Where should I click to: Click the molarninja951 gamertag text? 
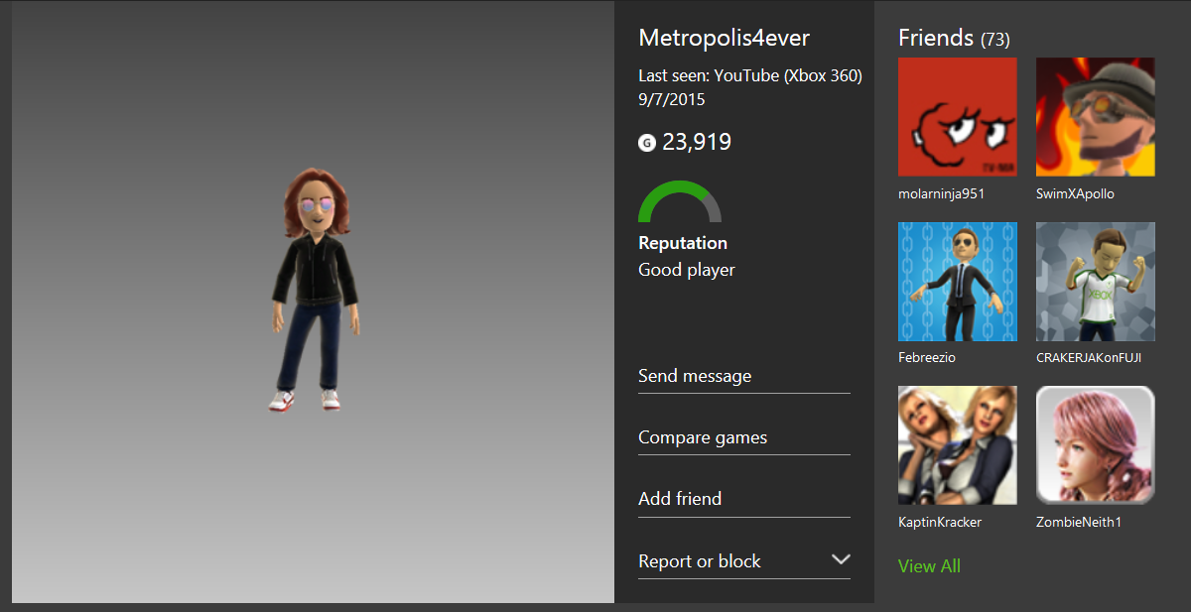click(941, 194)
